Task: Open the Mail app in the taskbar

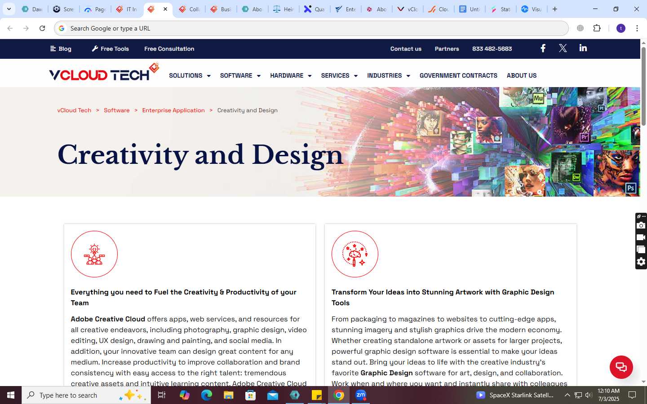Action: click(x=273, y=395)
